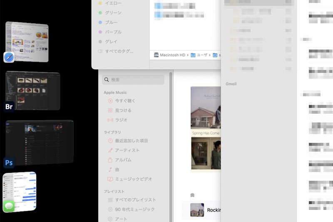This screenshot has height=222, width=333.
Task: Choose the パープル tag in Finder sidebar
Action: 110,32
